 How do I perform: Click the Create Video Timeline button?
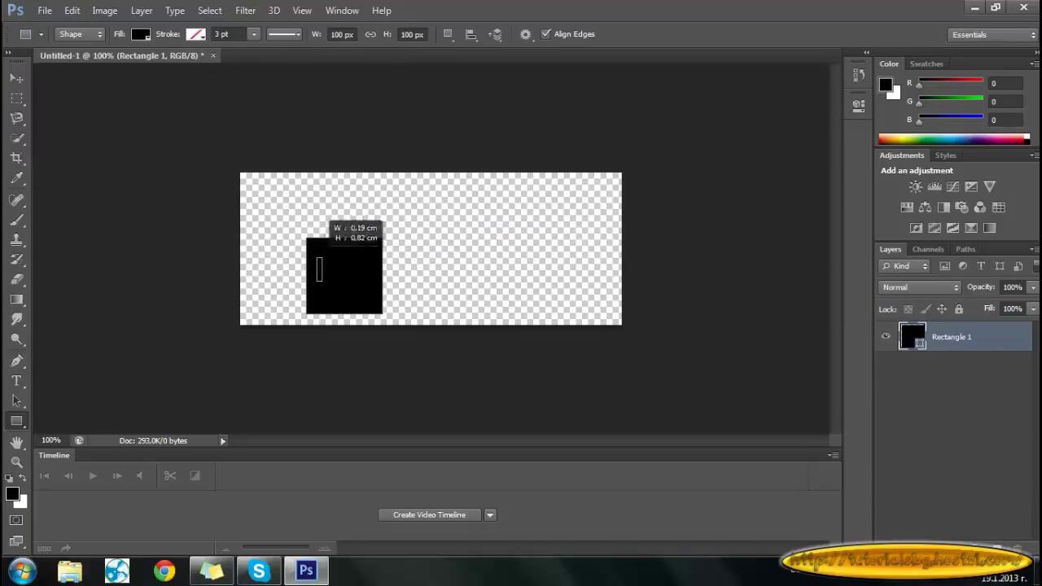(x=429, y=514)
